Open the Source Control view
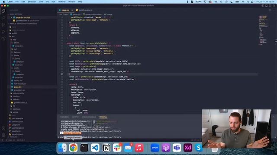The image size is (277, 155). coord(3,25)
